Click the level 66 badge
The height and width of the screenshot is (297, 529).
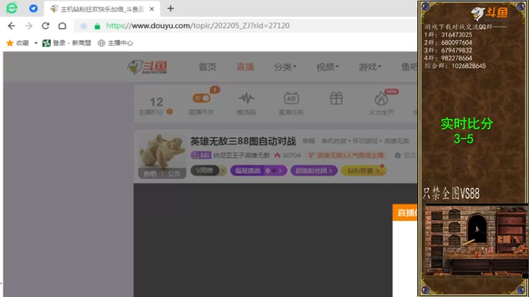pos(201,155)
